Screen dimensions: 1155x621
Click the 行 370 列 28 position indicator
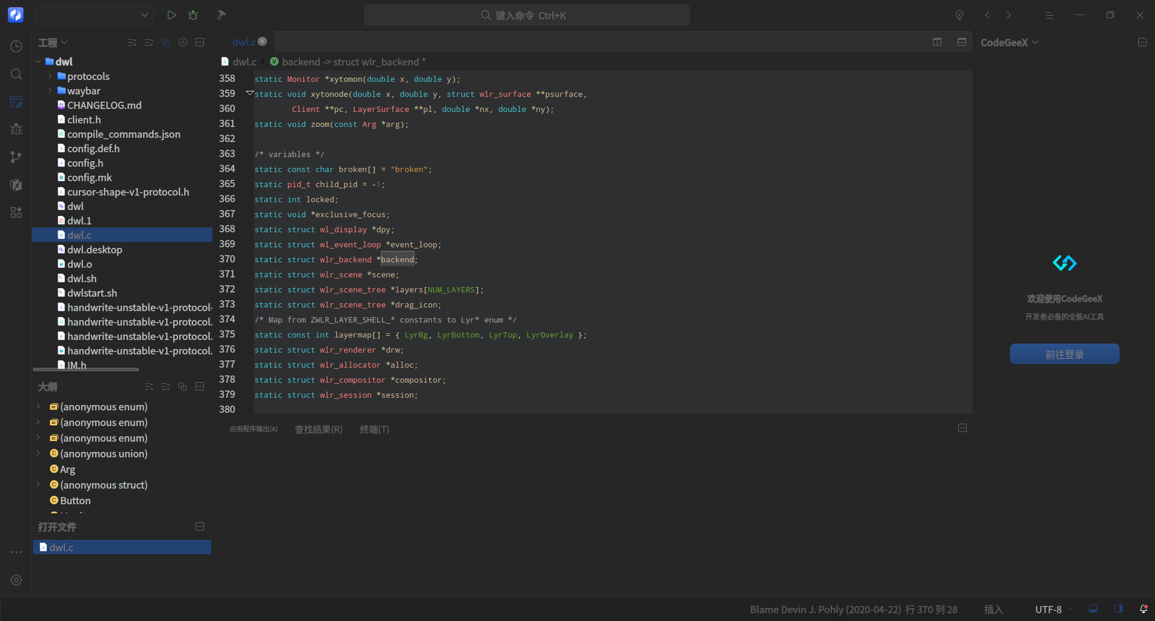tap(931, 610)
